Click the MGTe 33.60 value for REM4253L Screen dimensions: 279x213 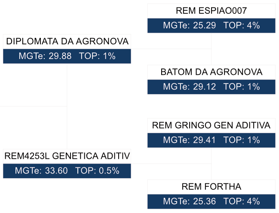click(x=41, y=170)
